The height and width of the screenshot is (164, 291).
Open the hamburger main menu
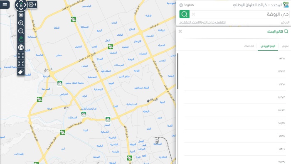(5, 5)
